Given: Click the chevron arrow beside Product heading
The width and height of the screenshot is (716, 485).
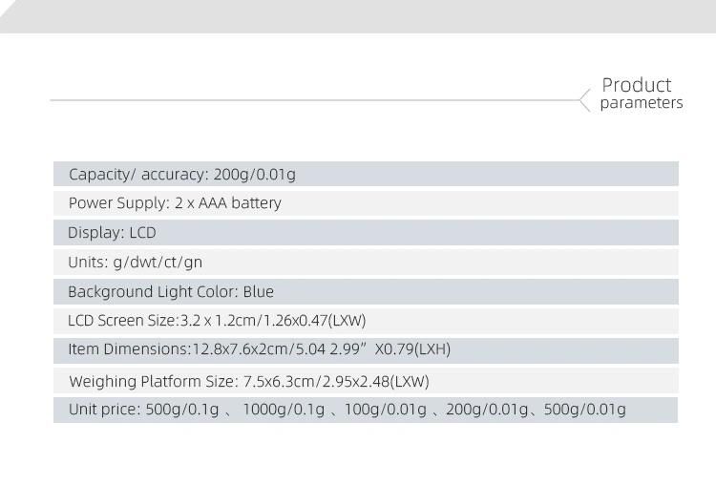Looking at the screenshot, I should (x=585, y=99).
